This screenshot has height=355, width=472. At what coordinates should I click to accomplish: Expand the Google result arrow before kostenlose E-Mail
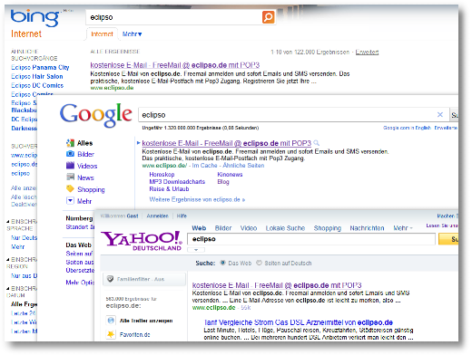pos(139,143)
